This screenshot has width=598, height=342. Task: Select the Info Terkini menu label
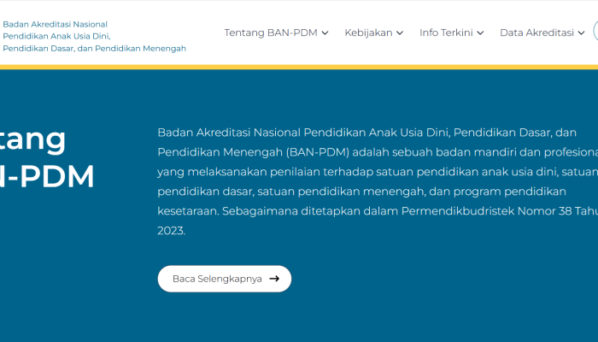tap(446, 32)
